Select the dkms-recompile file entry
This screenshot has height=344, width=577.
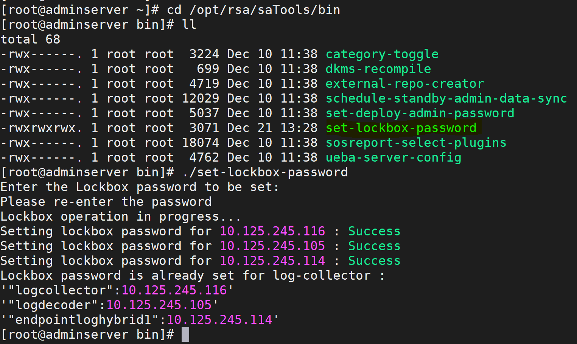coord(378,68)
